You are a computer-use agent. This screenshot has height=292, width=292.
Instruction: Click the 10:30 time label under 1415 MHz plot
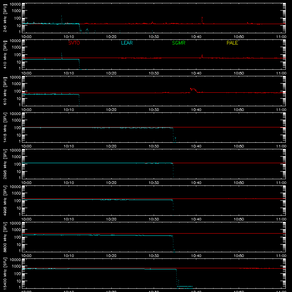click(154, 146)
